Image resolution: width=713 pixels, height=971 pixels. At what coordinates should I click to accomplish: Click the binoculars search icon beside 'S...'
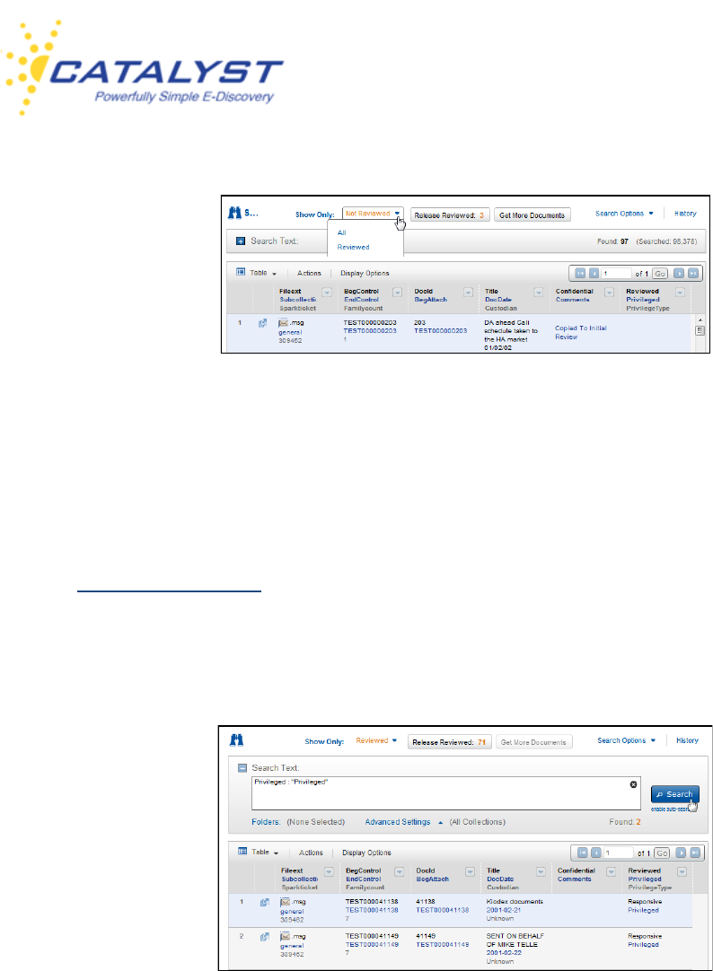click(234, 213)
